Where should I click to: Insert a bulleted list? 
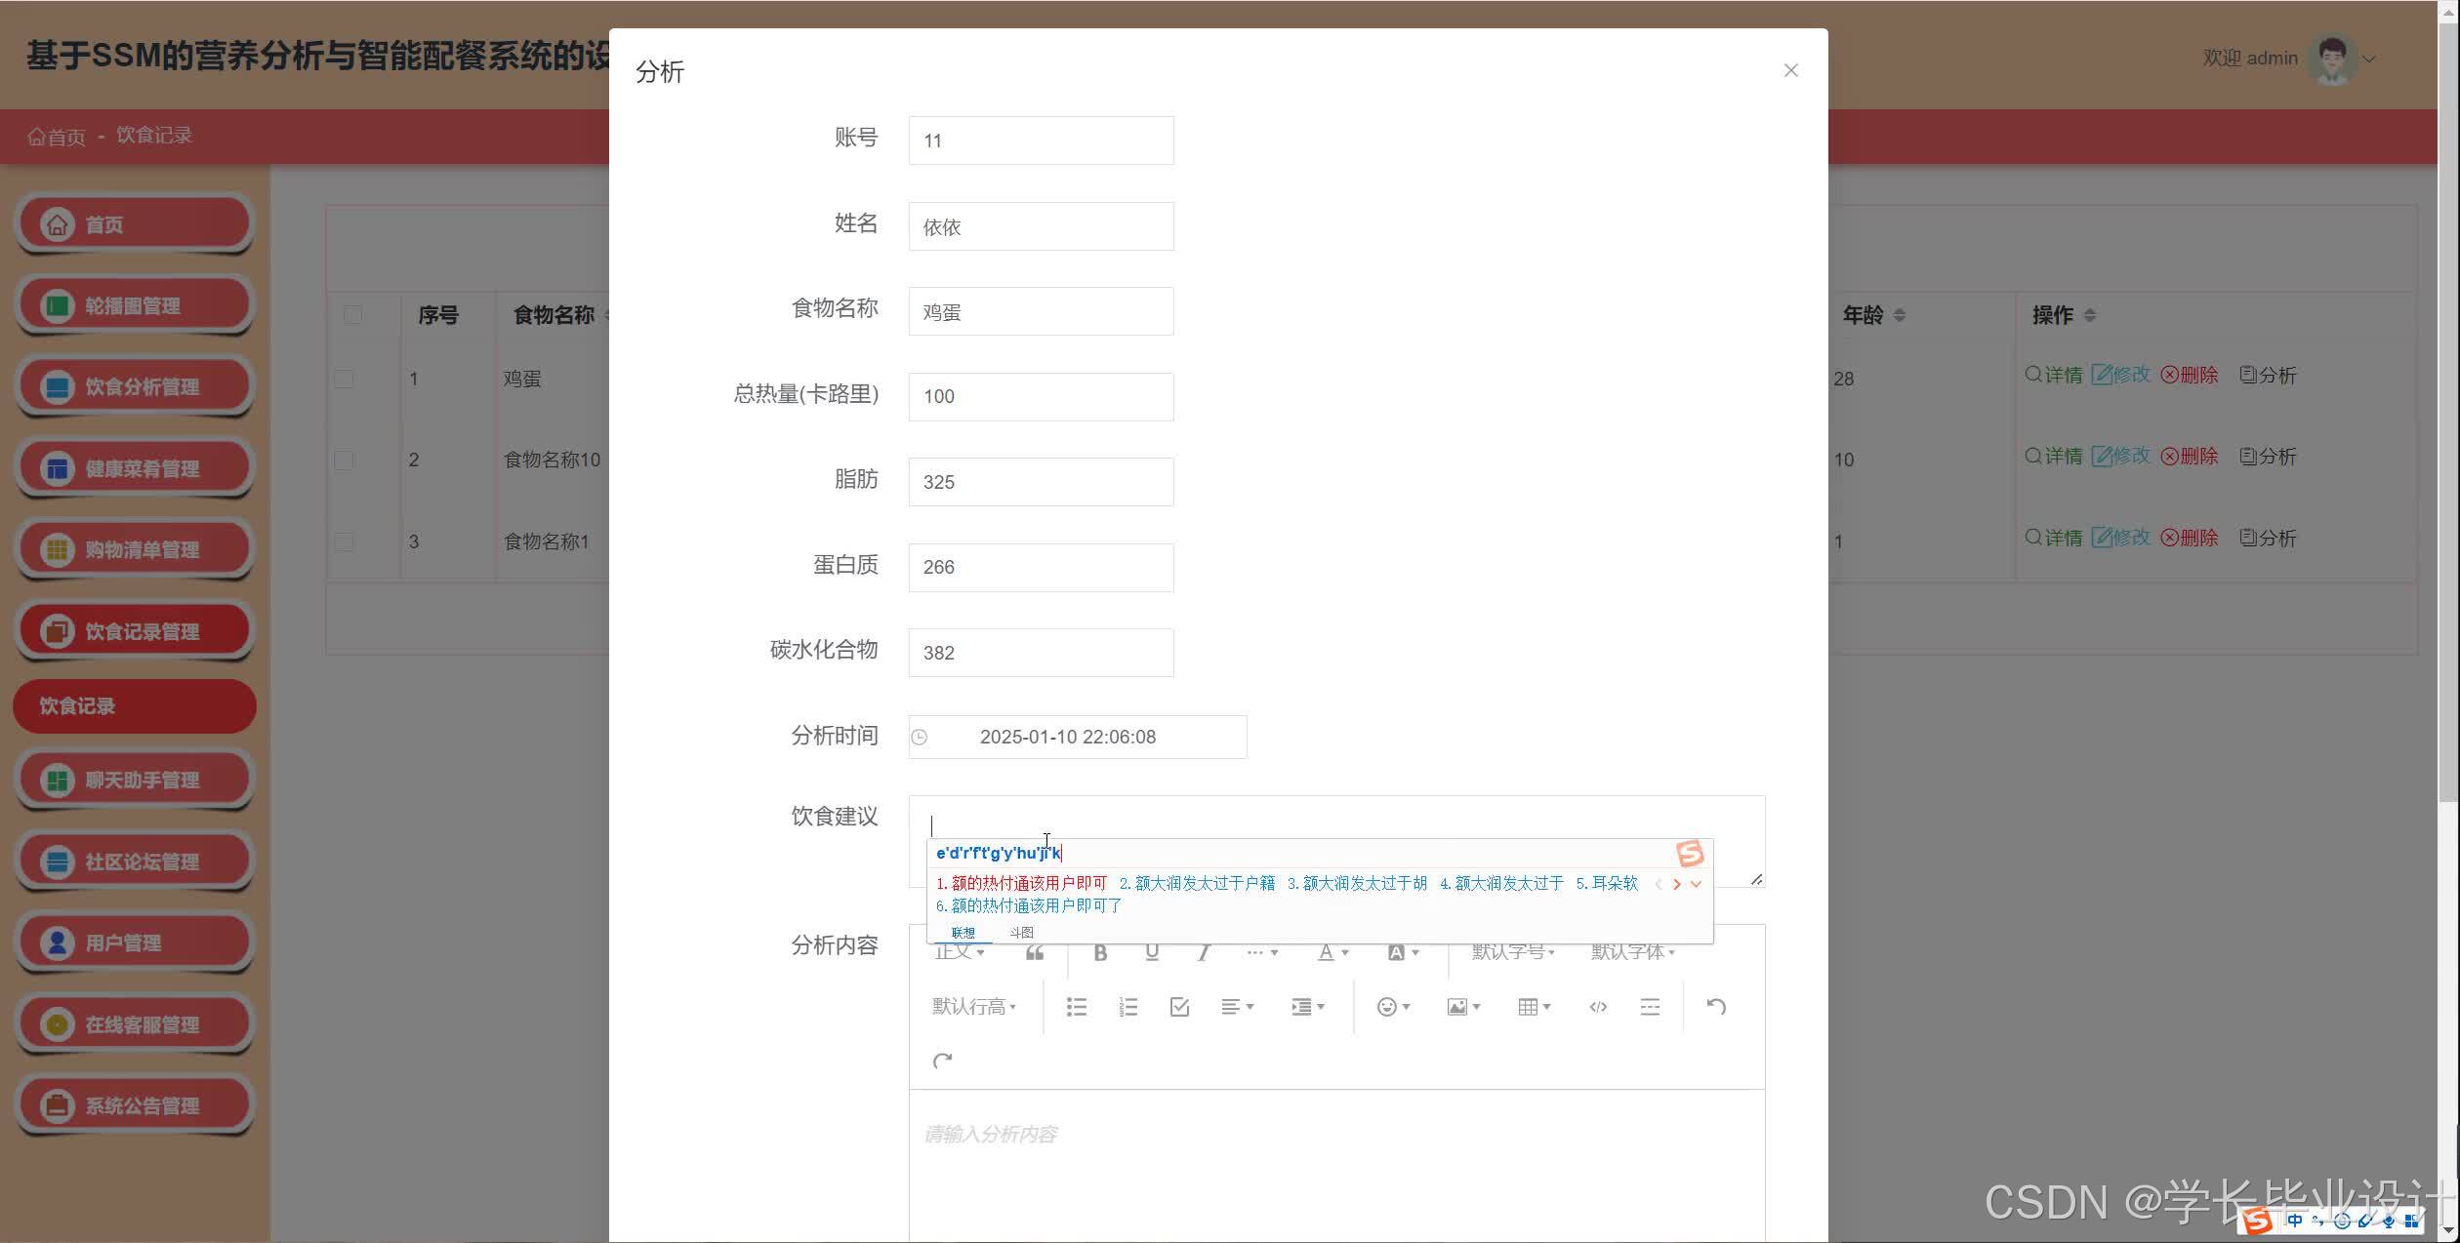(1077, 1007)
